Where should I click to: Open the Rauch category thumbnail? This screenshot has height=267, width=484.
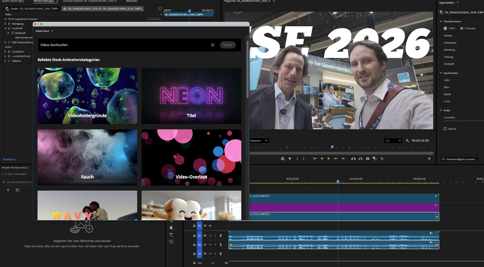88,158
